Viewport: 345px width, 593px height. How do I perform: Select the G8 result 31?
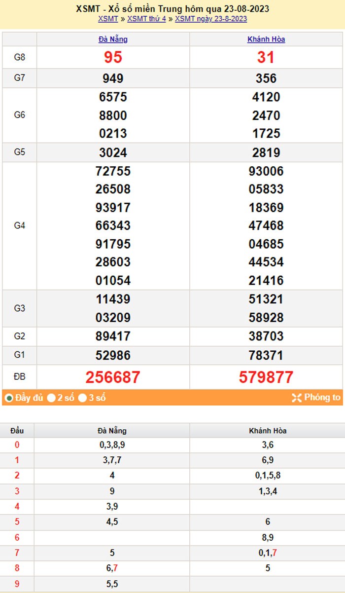pos(266,57)
